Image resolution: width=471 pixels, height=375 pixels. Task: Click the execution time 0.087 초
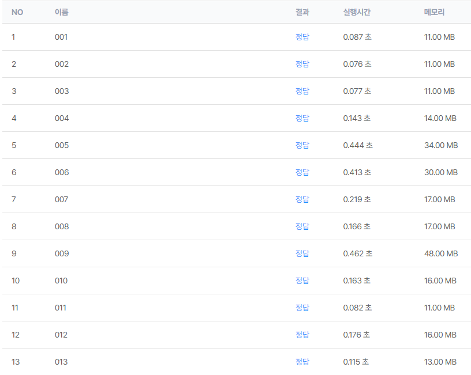click(357, 37)
